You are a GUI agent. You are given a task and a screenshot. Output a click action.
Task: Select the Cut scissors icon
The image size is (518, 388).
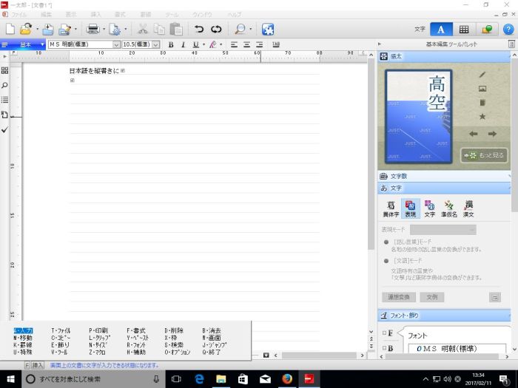tap(142, 30)
